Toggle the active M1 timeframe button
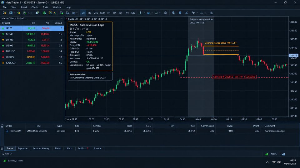Image resolution: width=300 pixels, height=168 pixels. 83,13
